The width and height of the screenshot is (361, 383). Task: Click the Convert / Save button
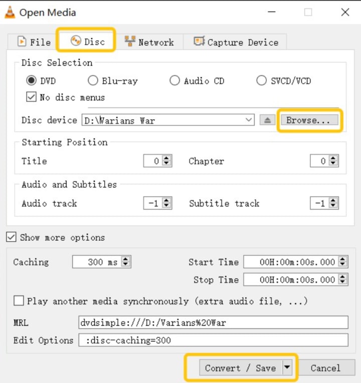click(x=241, y=367)
